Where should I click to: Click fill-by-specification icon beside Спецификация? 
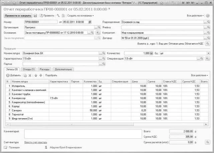pyautogui.click(x=207, y=59)
